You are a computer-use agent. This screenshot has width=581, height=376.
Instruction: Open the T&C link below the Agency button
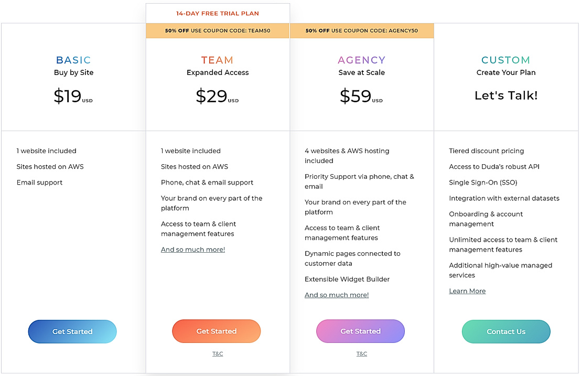362,354
